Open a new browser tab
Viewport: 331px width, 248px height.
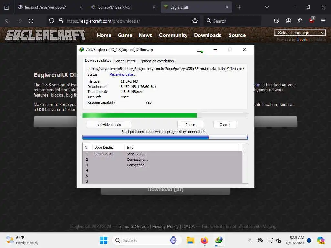[x=239, y=7]
